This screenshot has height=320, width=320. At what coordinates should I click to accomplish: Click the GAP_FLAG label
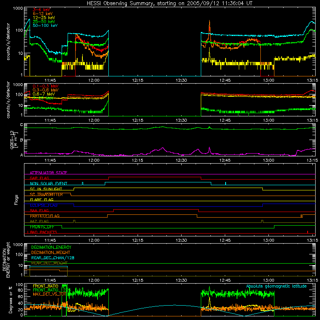point(40,178)
